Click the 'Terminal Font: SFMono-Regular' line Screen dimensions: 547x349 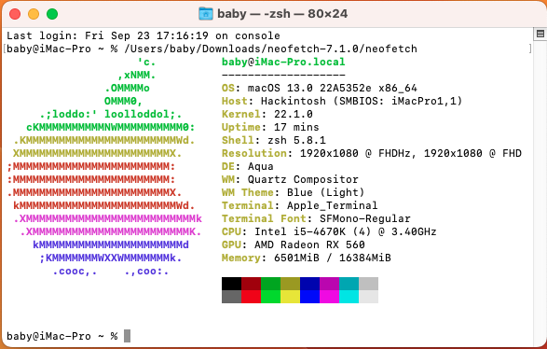pos(316,218)
